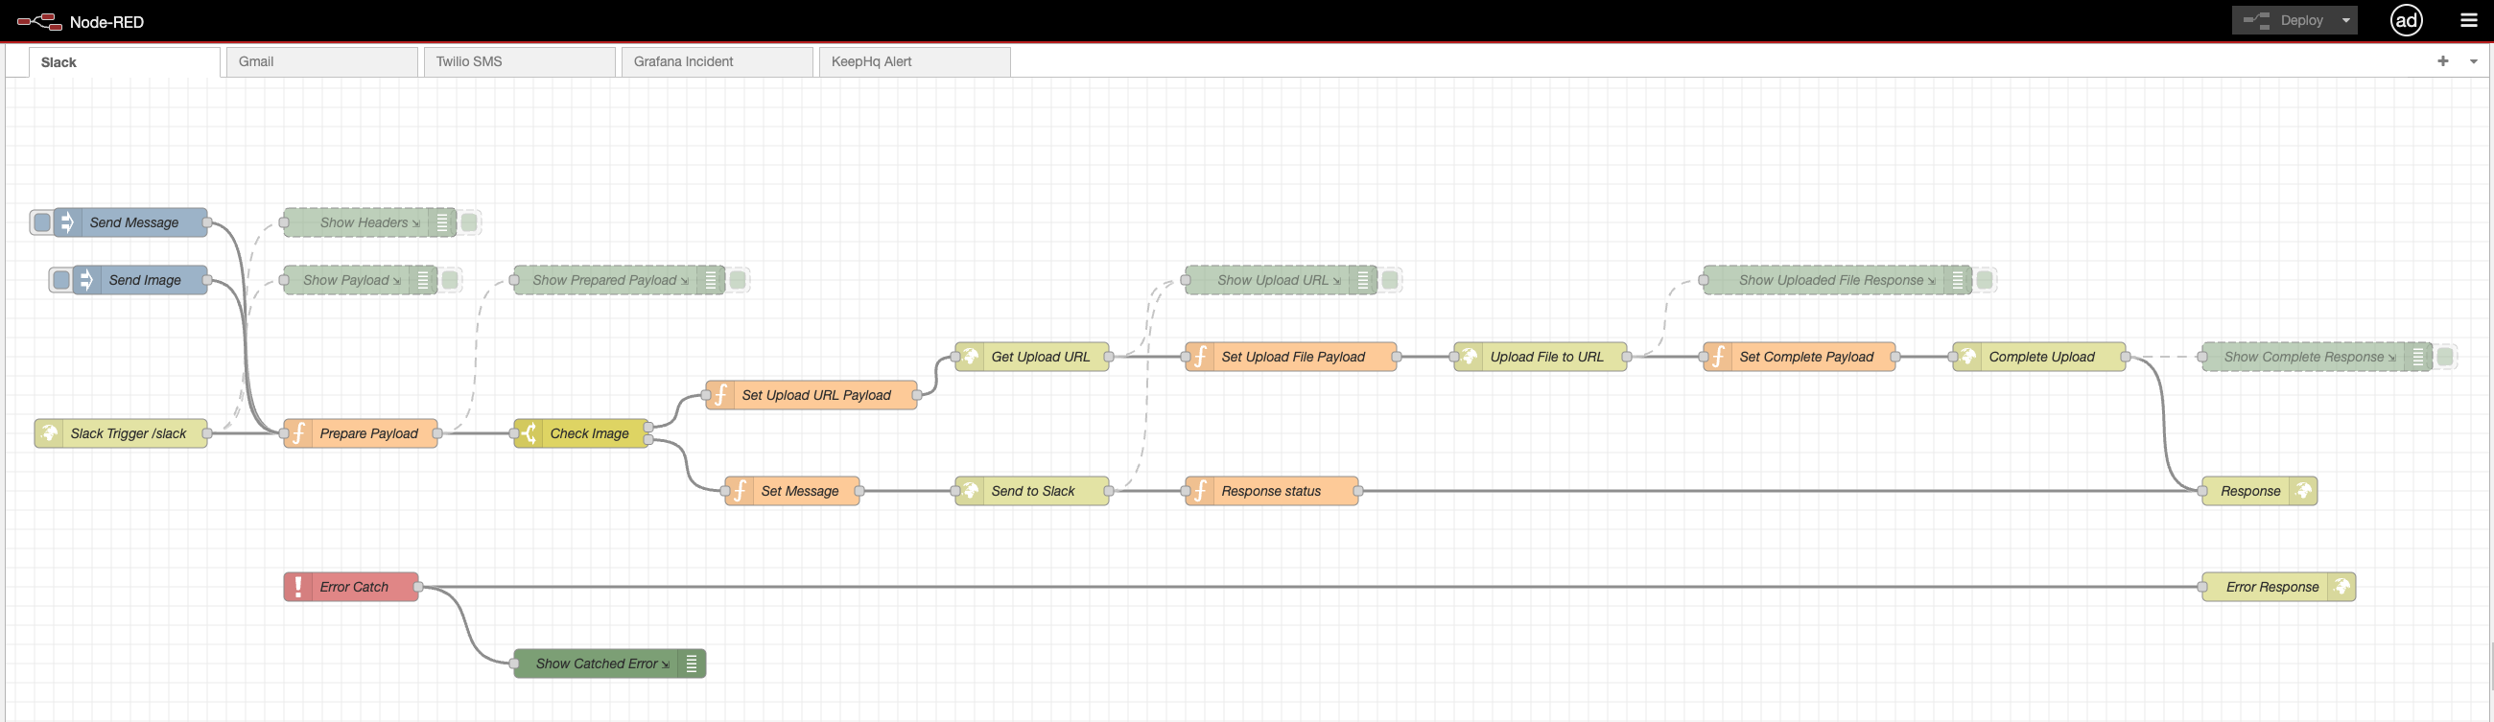
Task: Click the Send Message inject trigger button
Action: pos(41,222)
